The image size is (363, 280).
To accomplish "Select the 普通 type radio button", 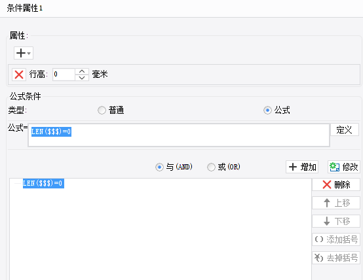I will coord(102,111).
